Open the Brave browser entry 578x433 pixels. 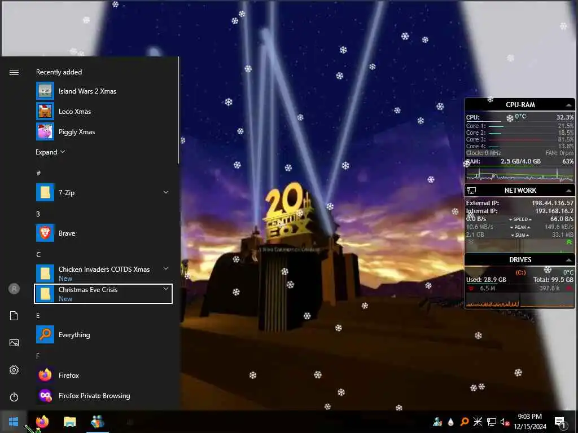(103, 233)
